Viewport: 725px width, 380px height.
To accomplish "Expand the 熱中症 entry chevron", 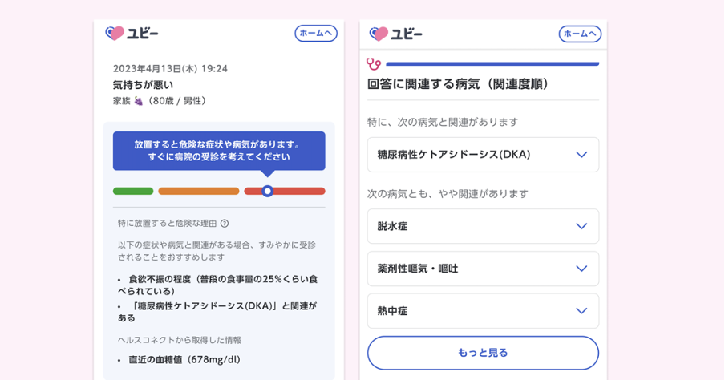I will (x=581, y=311).
